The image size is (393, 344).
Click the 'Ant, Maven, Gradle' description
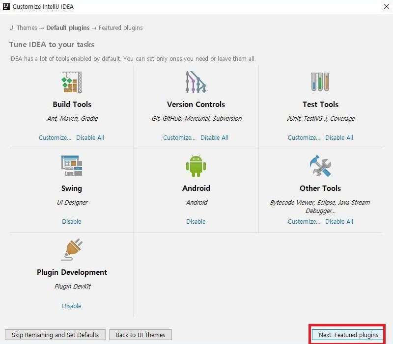(72, 118)
